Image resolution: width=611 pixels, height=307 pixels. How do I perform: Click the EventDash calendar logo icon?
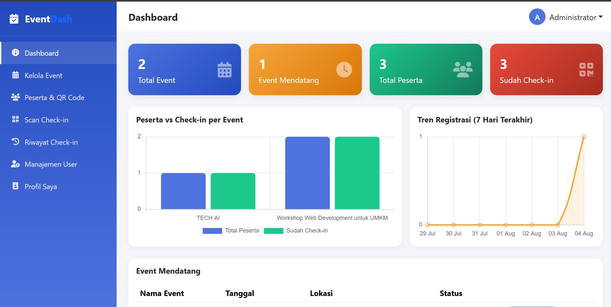click(14, 19)
